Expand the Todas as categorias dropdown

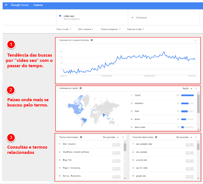(111, 29)
